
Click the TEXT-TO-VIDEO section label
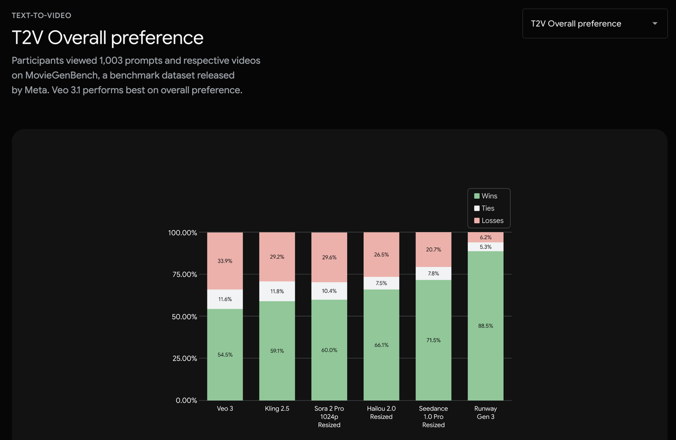coord(41,15)
